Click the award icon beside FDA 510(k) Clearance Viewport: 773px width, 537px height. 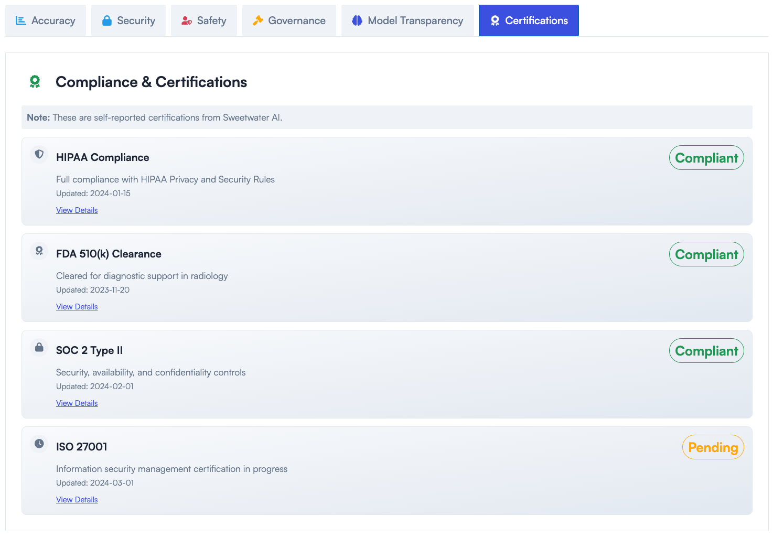39,251
